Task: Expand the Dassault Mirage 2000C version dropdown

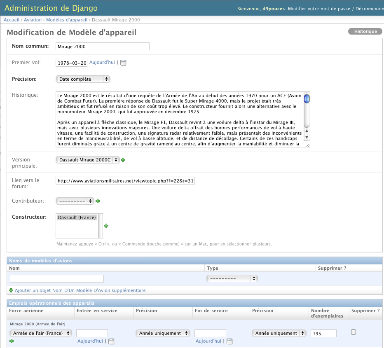Action: (87, 160)
